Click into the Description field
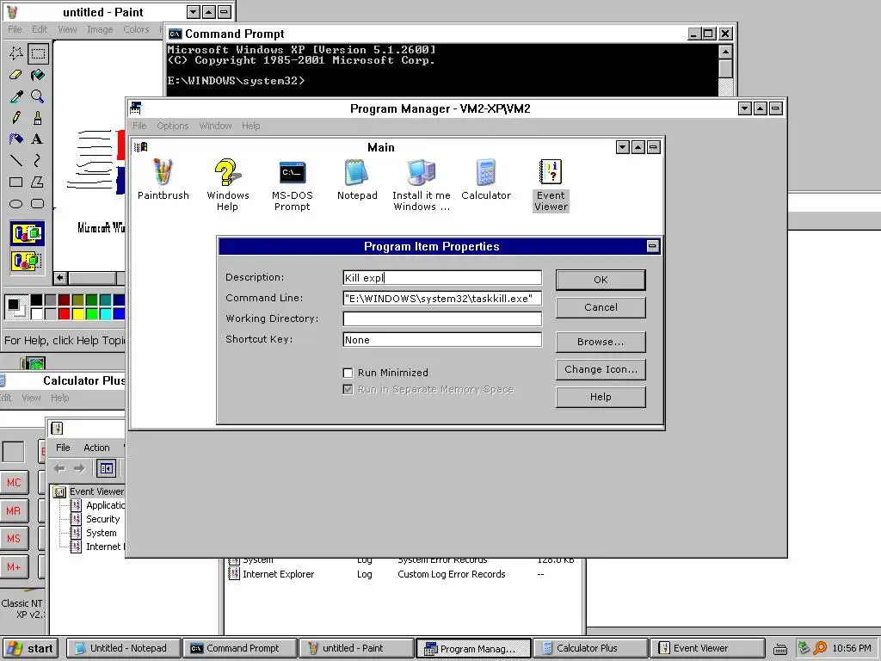Viewport: 881px width, 661px height. click(x=442, y=278)
